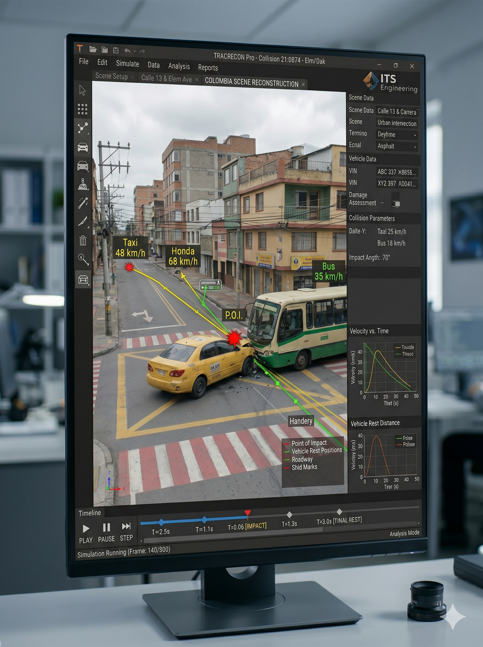Screen dimensions: 483x647
Task: Click the red impact playhead marker
Action: (x=247, y=513)
